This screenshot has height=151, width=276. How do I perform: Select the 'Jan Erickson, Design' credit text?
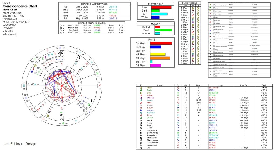coord(20,144)
